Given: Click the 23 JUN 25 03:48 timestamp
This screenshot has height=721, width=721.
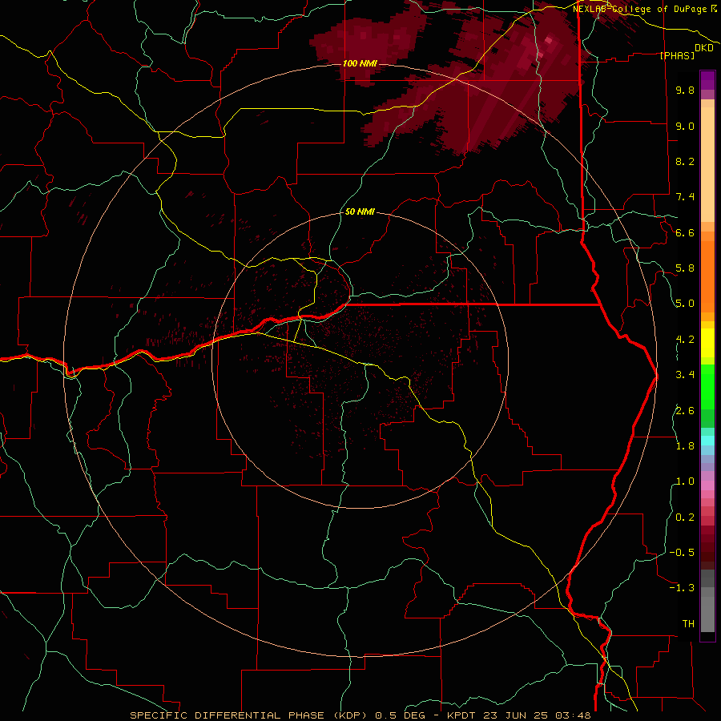Looking at the screenshot, I should click(x=537, y=715).
